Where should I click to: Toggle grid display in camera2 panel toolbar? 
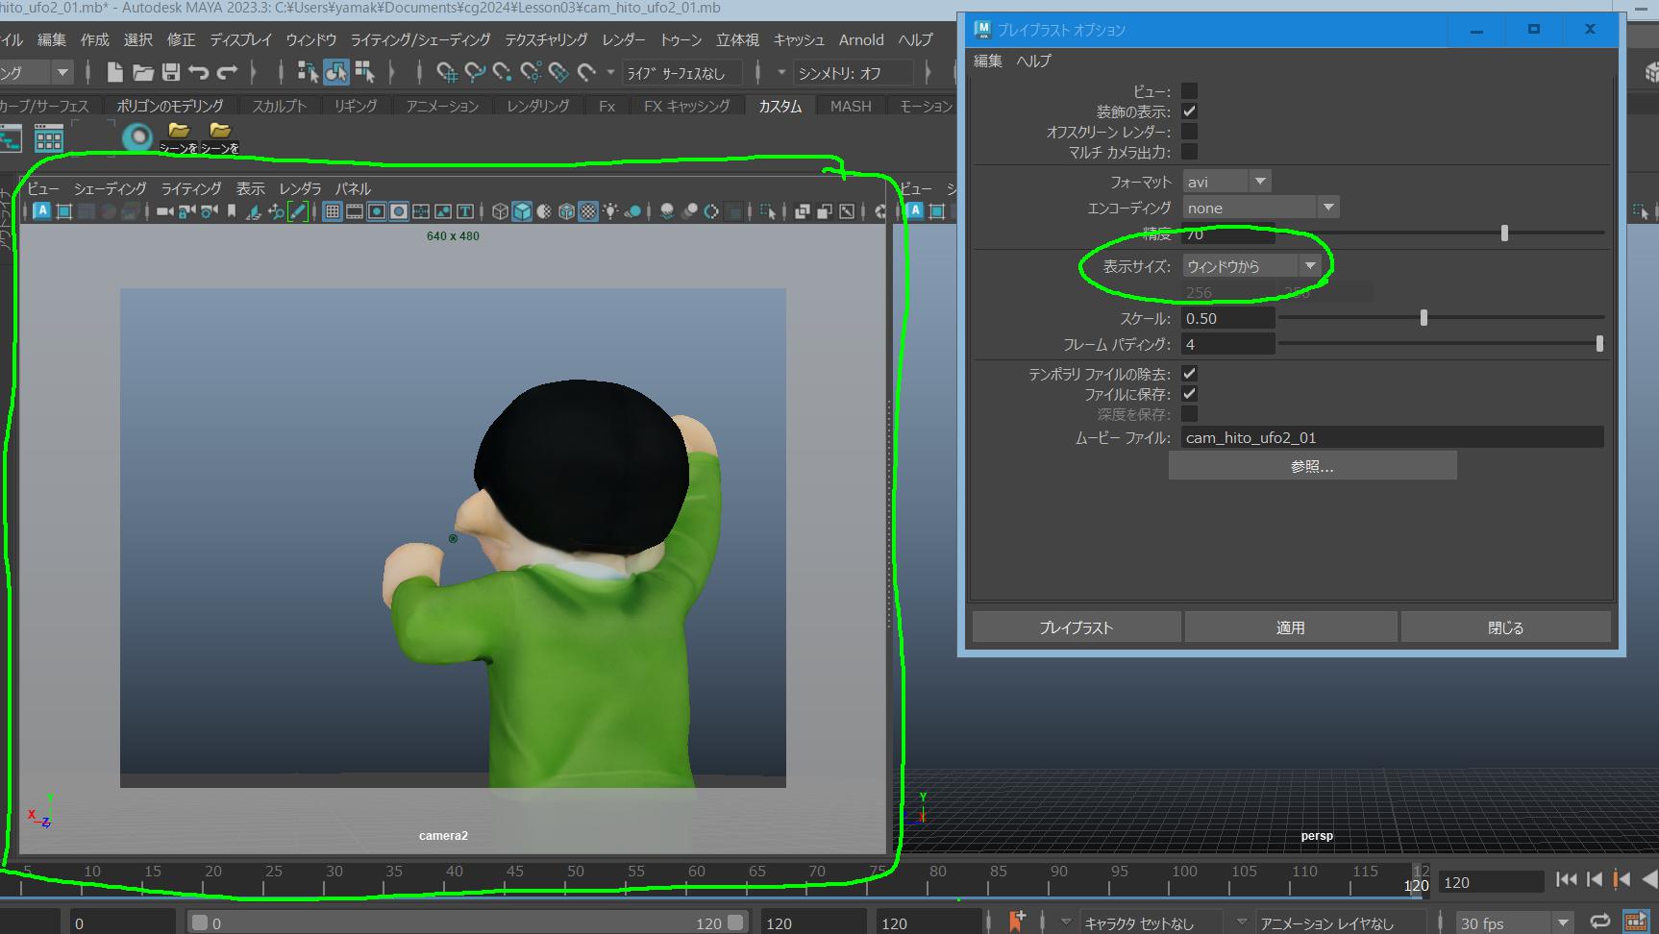point(332,211)
